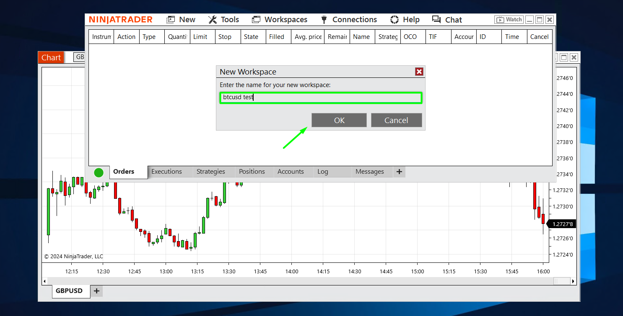Open the Tools menu
623x316 pixels.
(224, 20)
